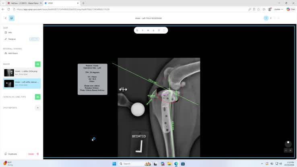Click the browser address bar URL
Image resolution: width=297 pixels, height=167 pixels.
63,9
